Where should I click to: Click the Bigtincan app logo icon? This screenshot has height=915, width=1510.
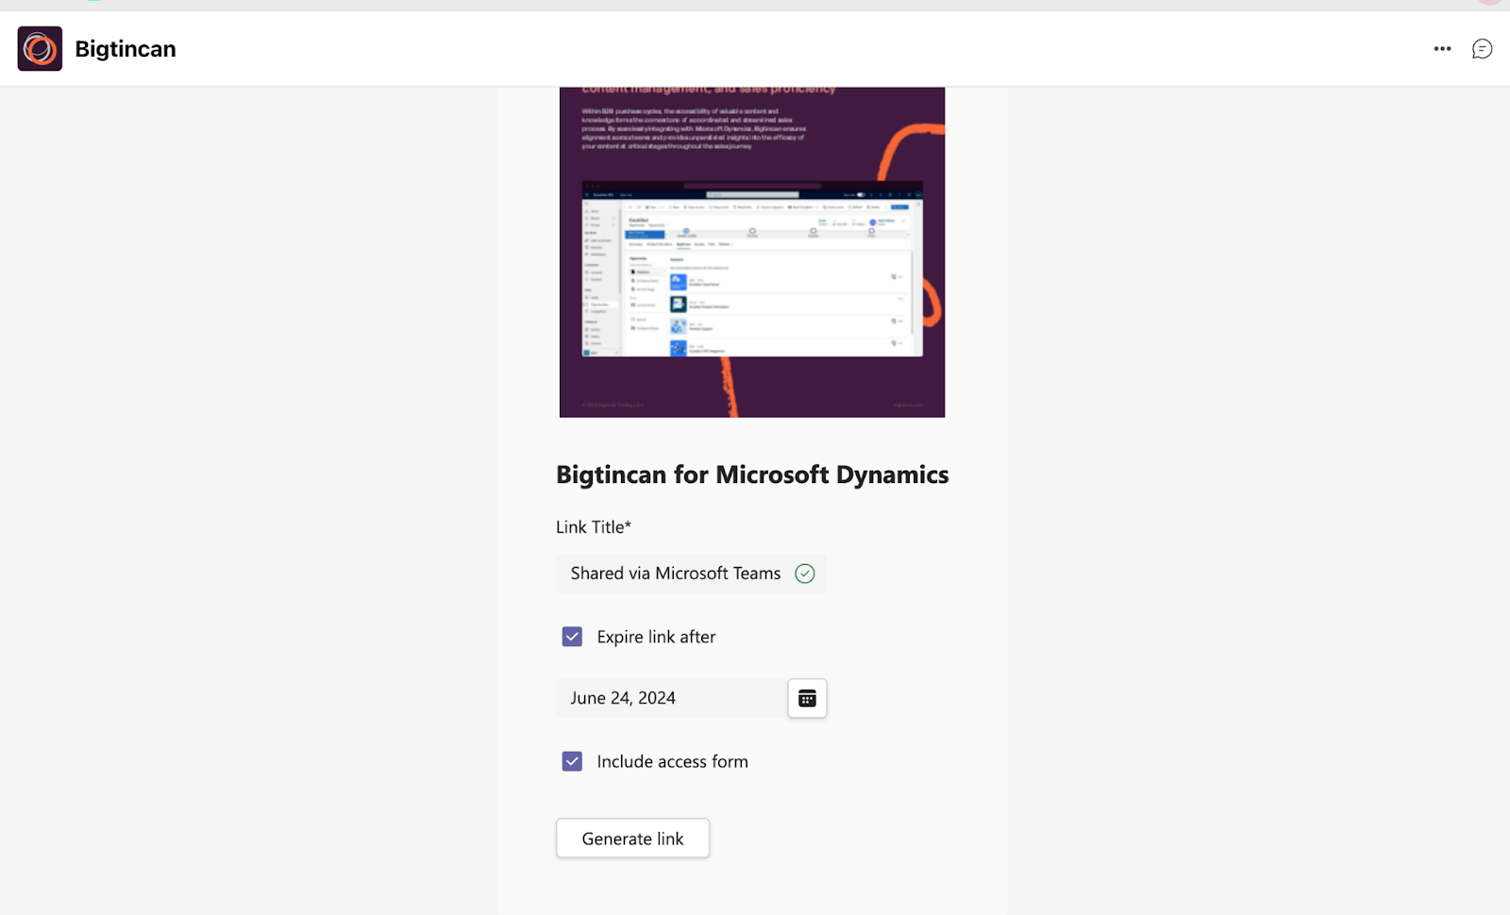pos(40,49)
